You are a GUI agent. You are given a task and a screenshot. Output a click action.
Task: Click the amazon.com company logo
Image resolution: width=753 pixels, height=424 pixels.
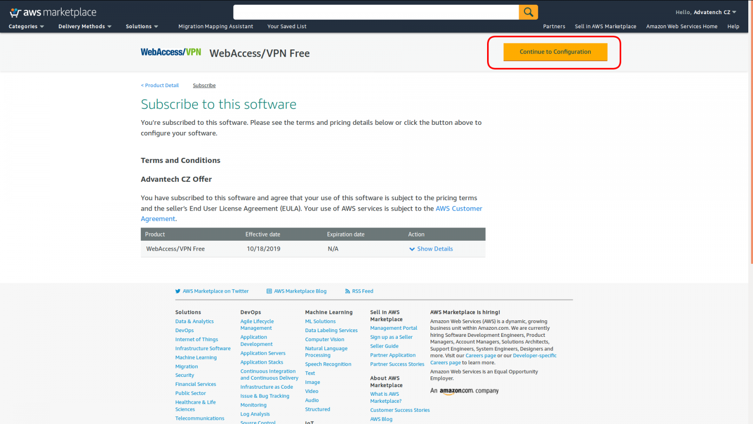coord(464,391)
